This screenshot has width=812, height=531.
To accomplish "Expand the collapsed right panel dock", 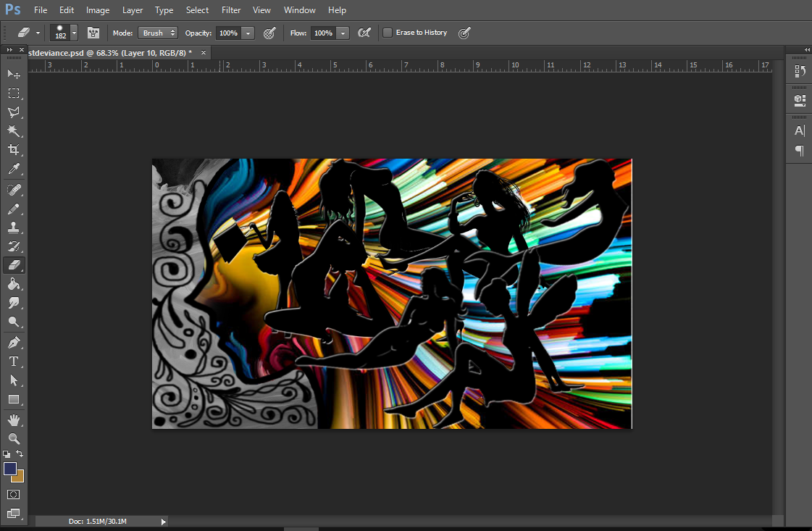I will pos(807,50).
